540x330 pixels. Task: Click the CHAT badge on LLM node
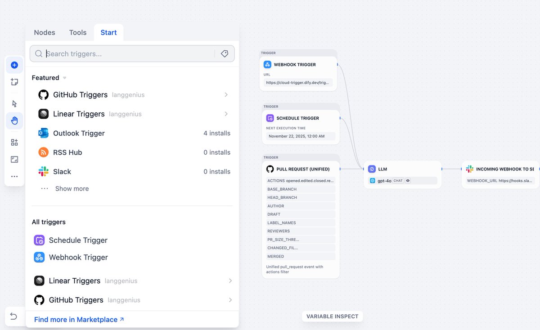click(398, 181)
